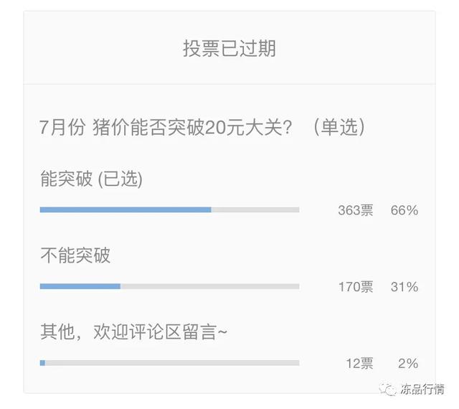Click the 31% percentage label
This screenshot has width=459, height=409.
tap(404, 287)
